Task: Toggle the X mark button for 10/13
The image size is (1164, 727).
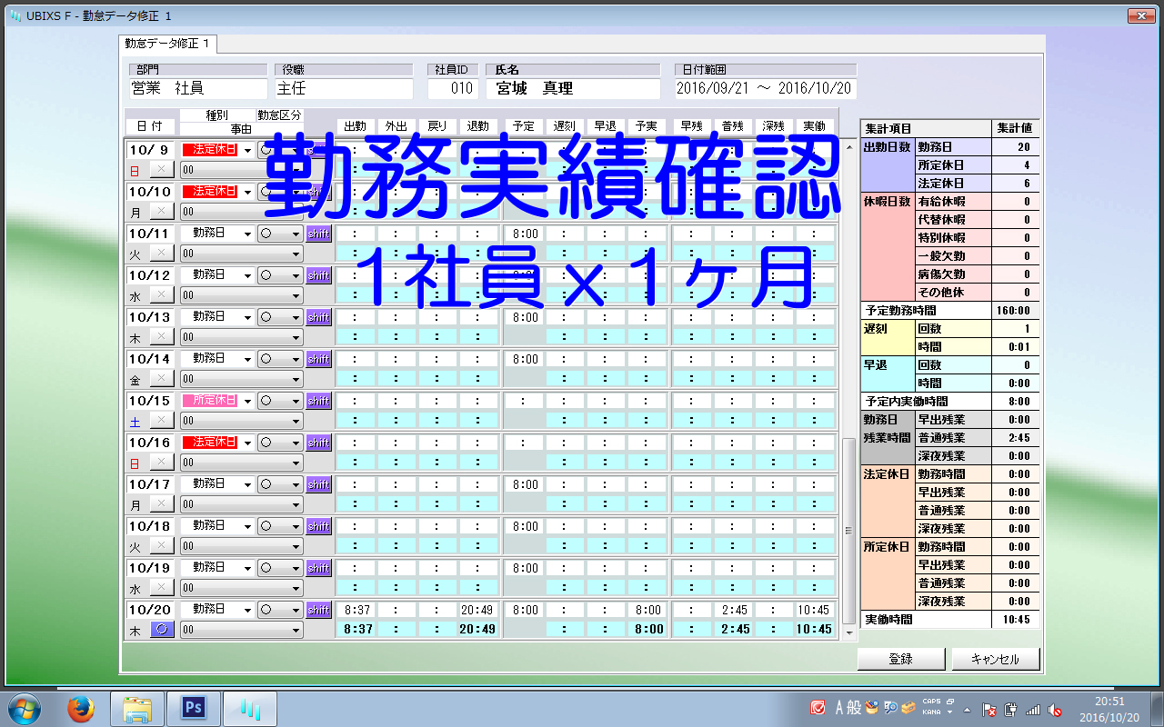Action: pyautogui.click(x=162, y=337)
